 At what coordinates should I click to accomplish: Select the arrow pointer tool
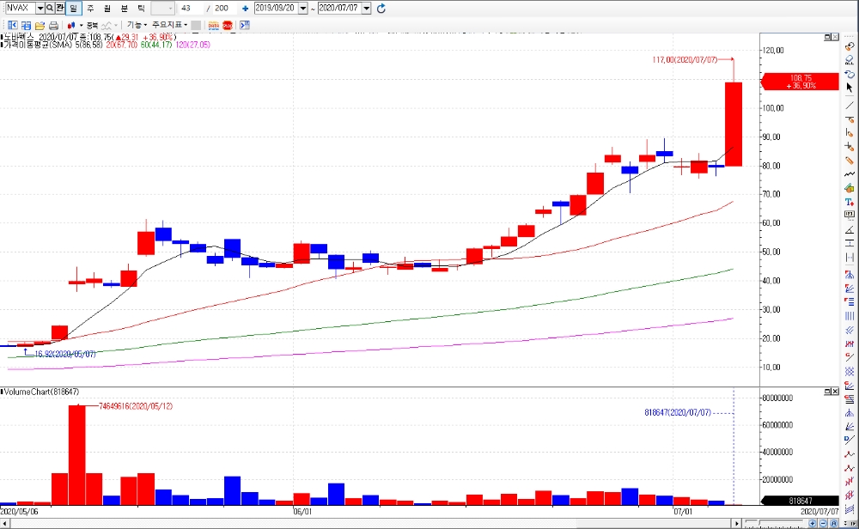(850, 88)
